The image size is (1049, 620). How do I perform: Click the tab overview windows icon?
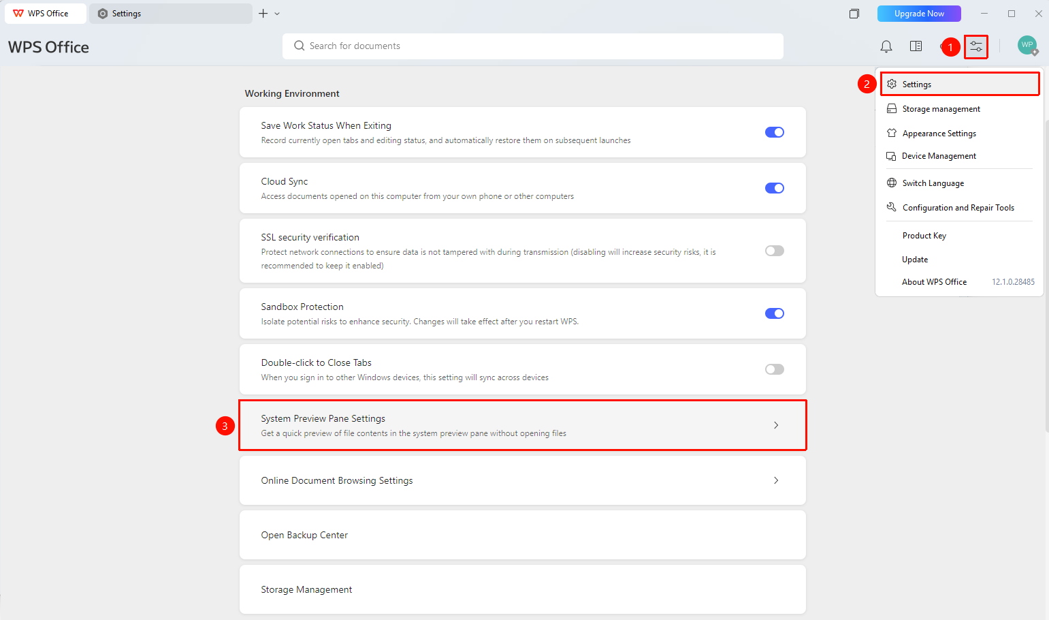pos(854,14)
